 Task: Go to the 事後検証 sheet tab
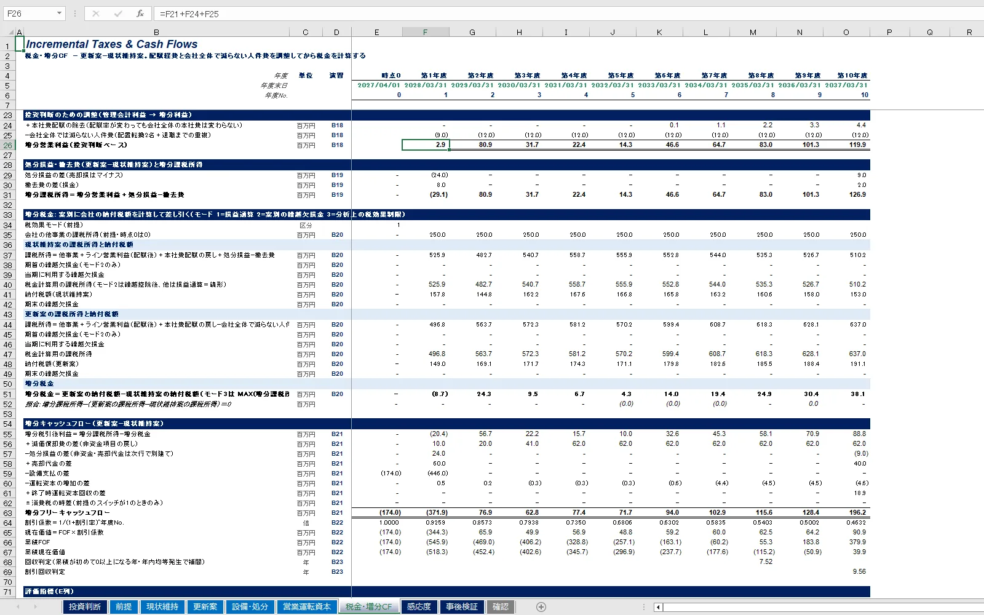[462, 607]
